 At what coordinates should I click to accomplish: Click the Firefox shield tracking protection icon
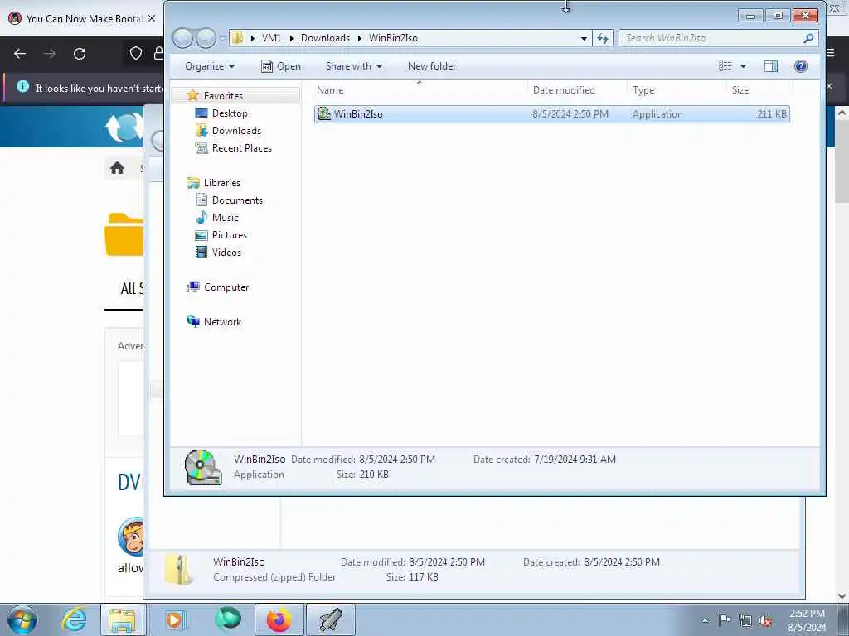(135, 53)
